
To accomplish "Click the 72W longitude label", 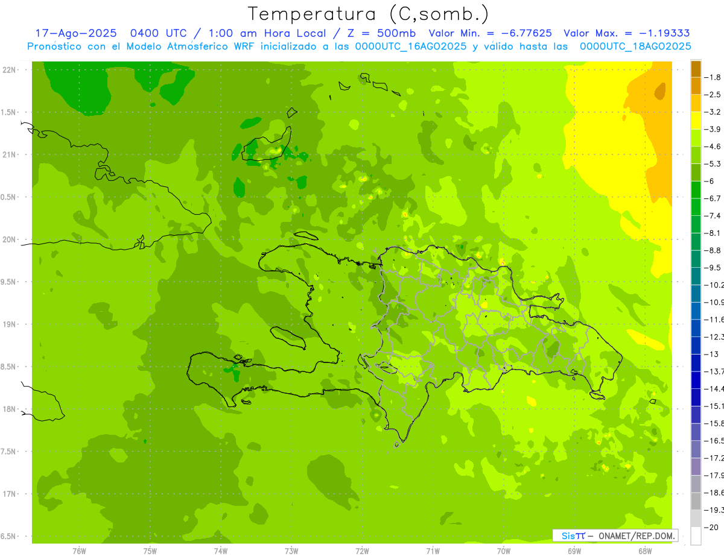I will pos(362,551).
